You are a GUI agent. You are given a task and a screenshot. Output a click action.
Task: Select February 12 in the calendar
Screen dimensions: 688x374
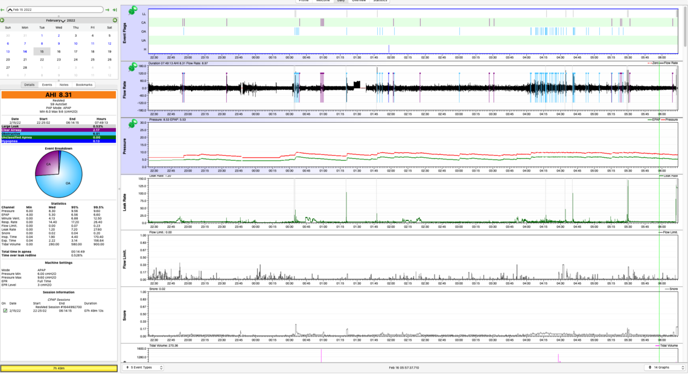[109, 44]
